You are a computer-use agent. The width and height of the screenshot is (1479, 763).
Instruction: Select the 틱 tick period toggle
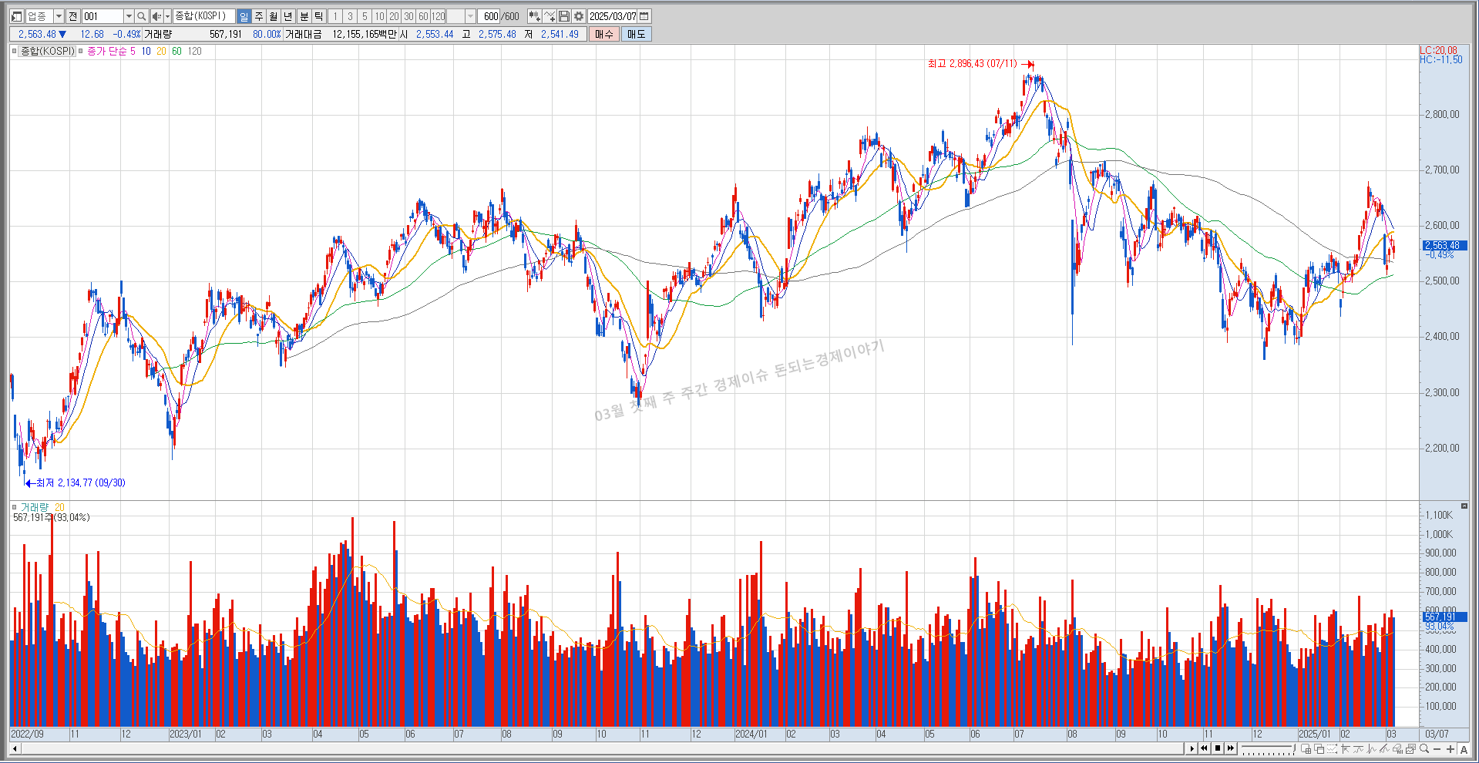click(x=318, y=16)
